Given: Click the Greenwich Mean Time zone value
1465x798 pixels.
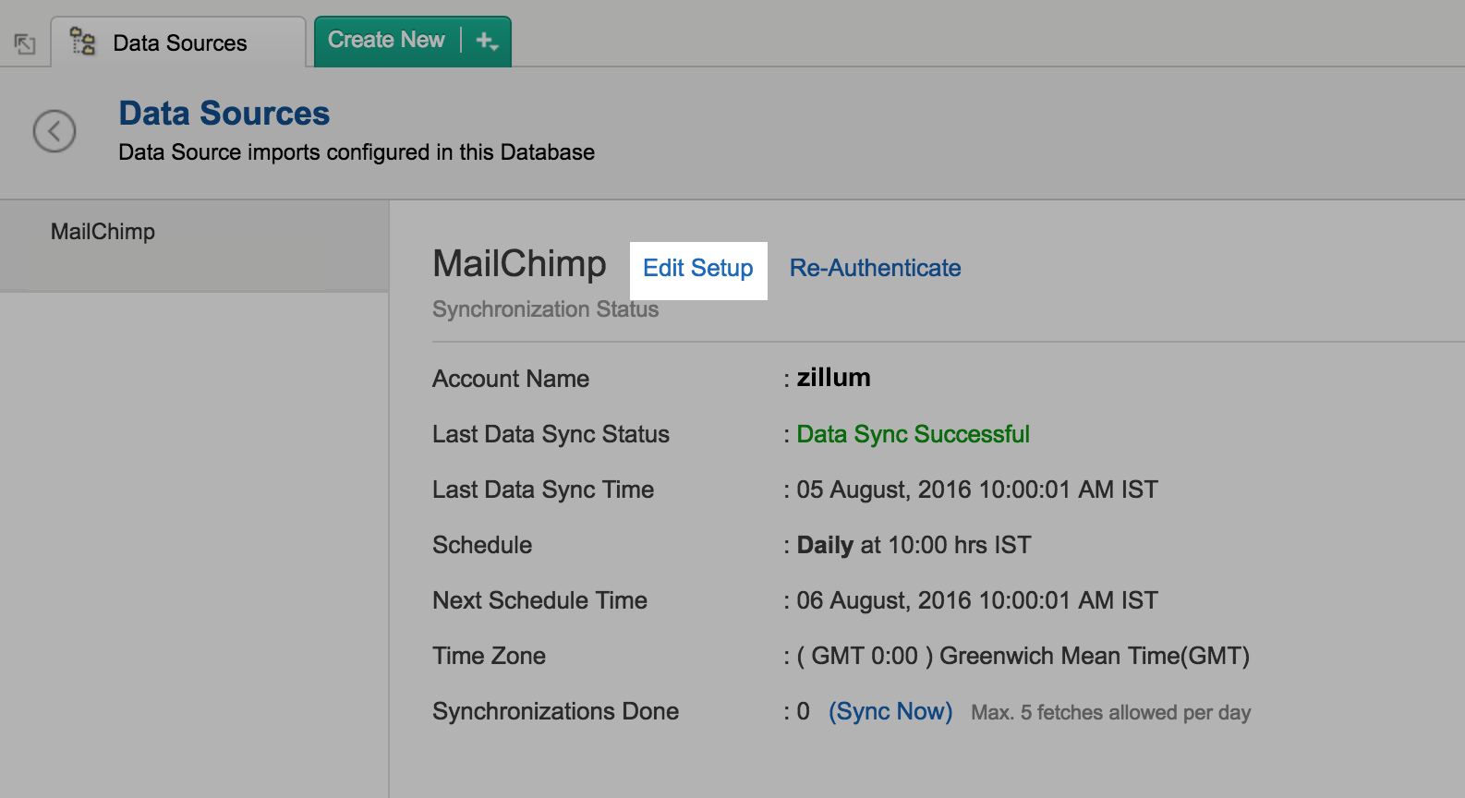Looking at the screenshot, I should [x=1022, y=656].
